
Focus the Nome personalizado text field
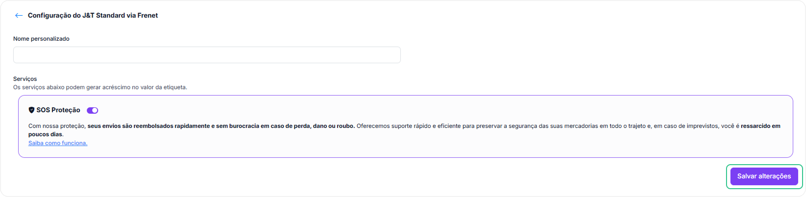coord(207,55)
